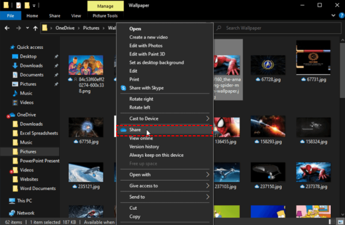Click the Properties icon in quick access toolbar
345x225 pixels.
[x=18, y=5]
